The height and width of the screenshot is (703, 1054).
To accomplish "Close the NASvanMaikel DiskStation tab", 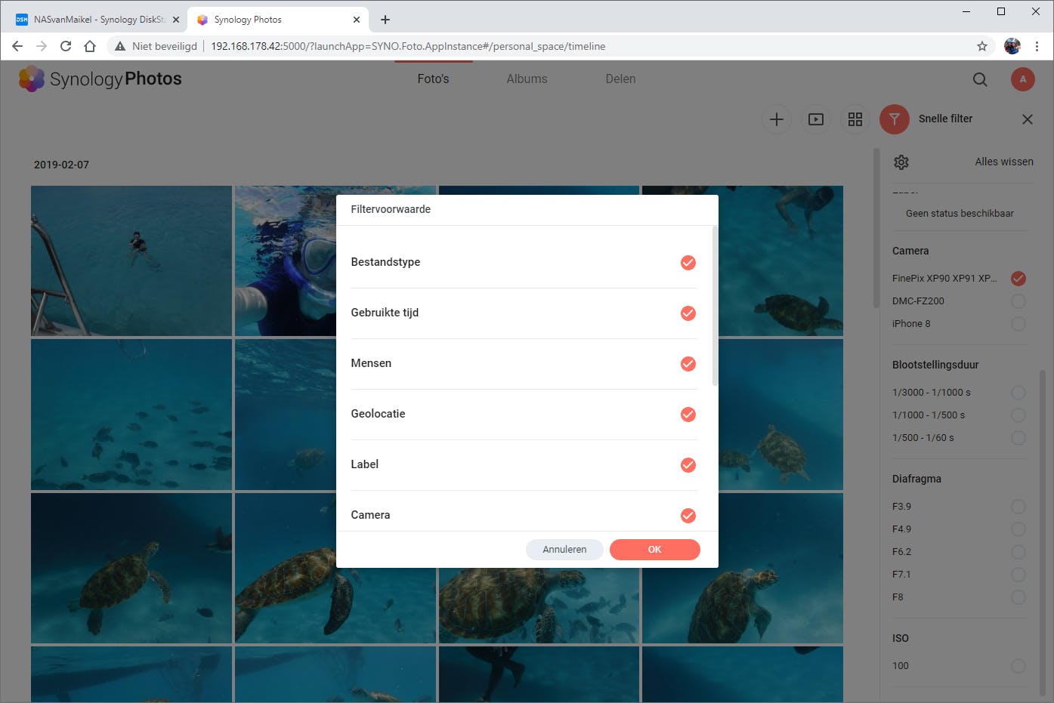I will click(x=176, y=20).
